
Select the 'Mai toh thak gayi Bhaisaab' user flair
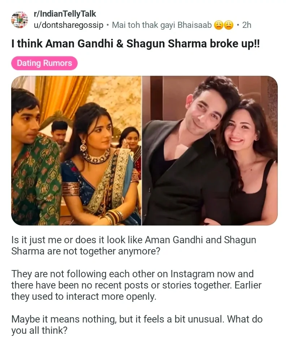[x=162, y=25]
